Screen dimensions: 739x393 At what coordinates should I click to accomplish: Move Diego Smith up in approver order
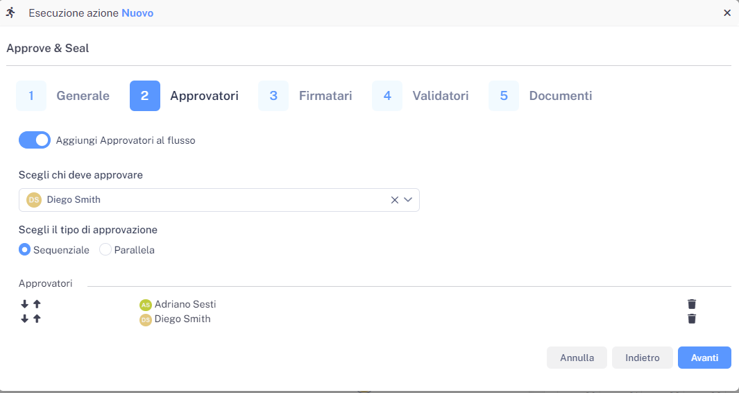(37, 319)
